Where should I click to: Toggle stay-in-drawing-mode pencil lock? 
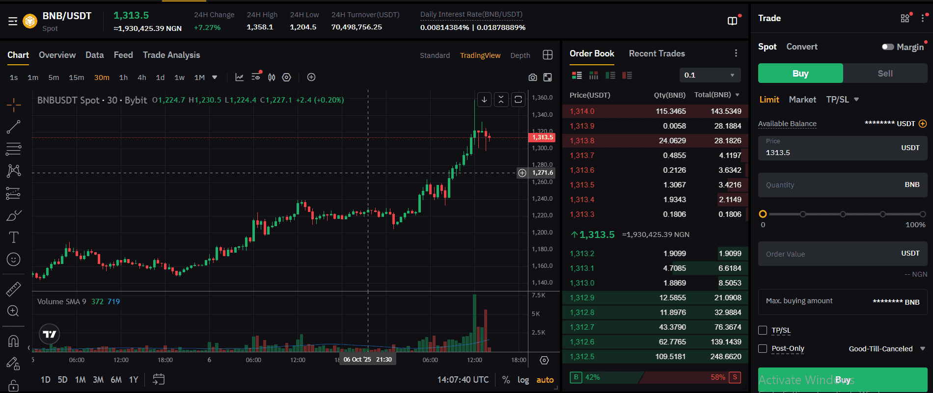click(14, 363)
